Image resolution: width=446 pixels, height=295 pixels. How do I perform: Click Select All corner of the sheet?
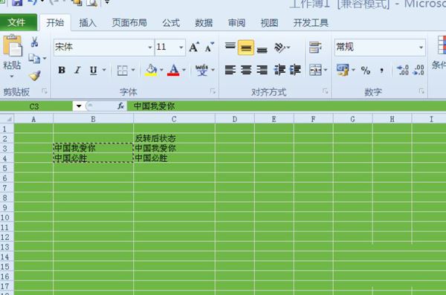7,119
